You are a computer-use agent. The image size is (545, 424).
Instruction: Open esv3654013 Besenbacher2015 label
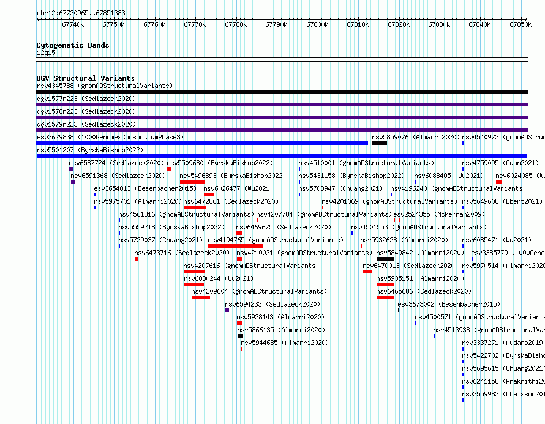145,188
